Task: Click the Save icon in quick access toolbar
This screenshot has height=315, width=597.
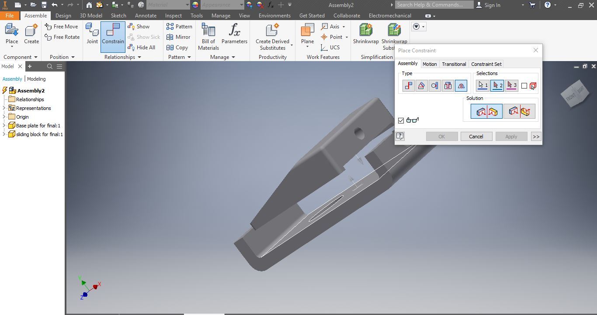Action: 44,5
